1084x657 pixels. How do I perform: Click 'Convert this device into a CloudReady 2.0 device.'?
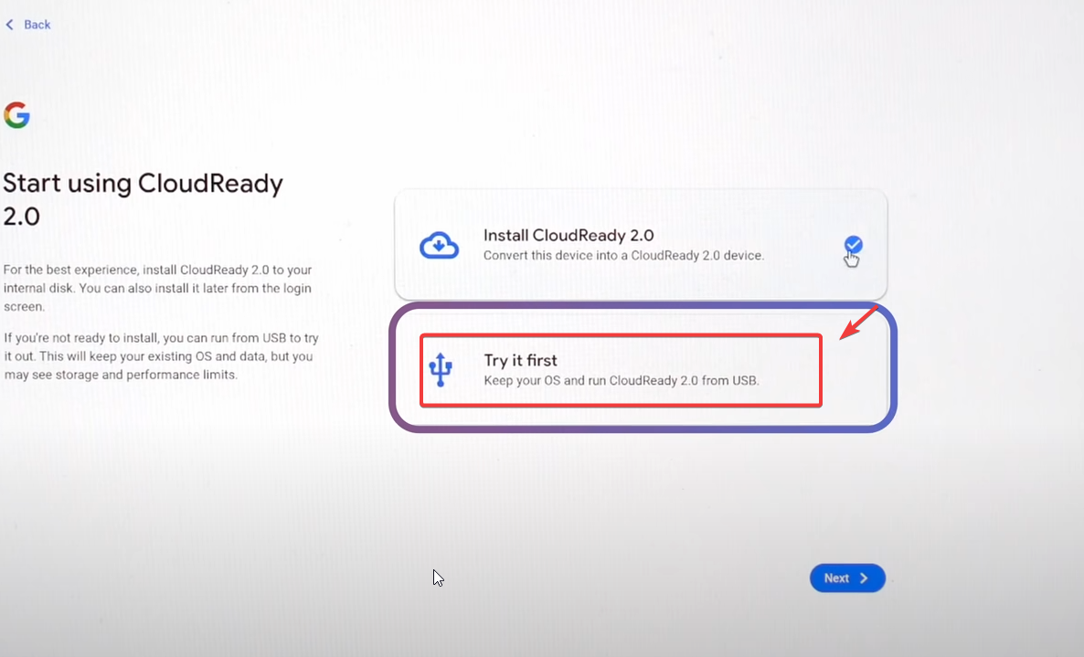coord(623,256)
